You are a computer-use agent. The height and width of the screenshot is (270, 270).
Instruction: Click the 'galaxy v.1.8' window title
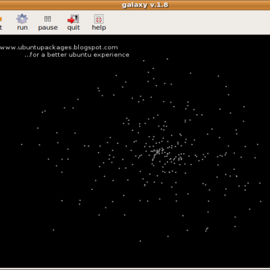click(x=145, y=5)
